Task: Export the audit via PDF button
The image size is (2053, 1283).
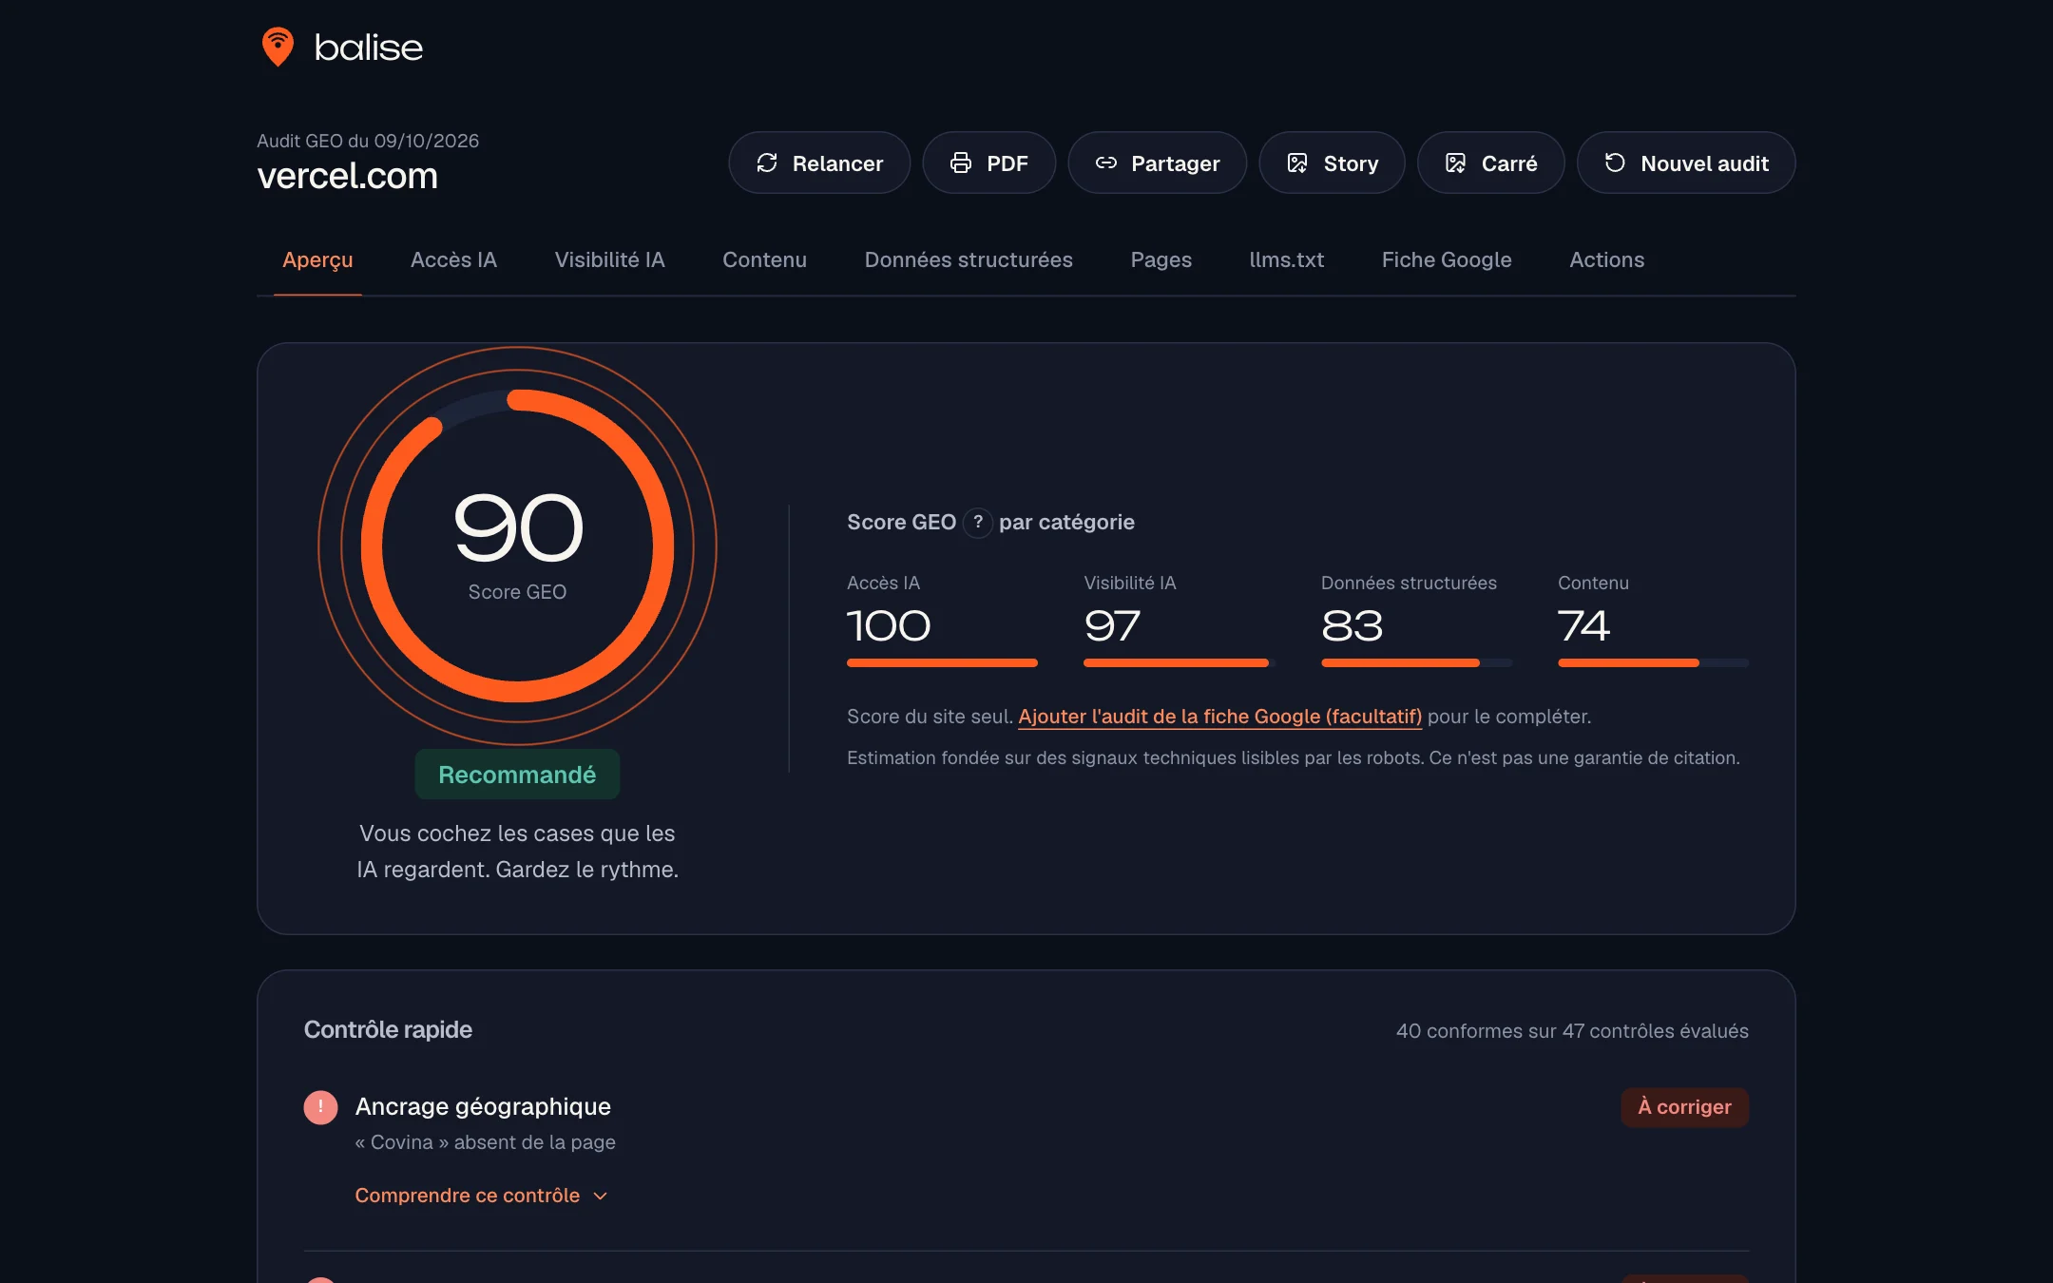Action: point(988,163)
